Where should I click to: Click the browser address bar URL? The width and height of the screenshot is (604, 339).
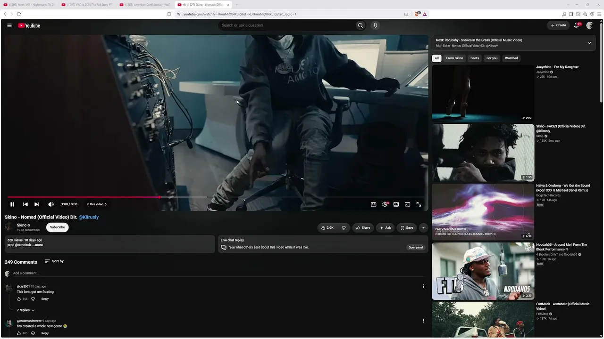[x=240, y=14]
